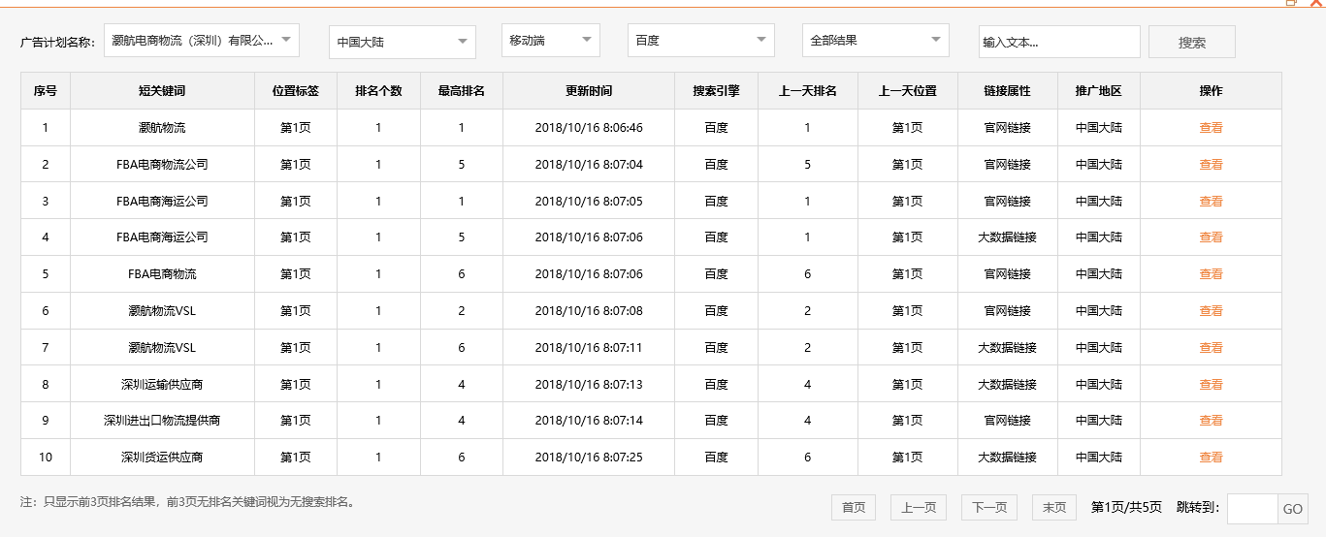Open the 移动端 device dropdown
Screen dimensions: 1326x537
[551, 41]
